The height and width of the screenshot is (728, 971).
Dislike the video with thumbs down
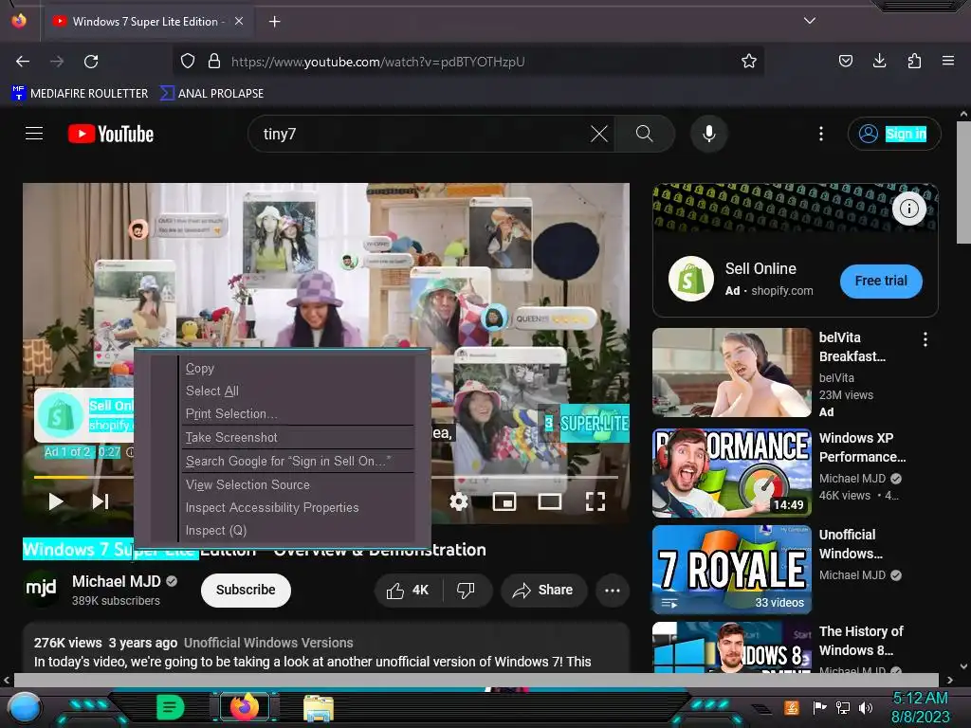click(467, 590)
